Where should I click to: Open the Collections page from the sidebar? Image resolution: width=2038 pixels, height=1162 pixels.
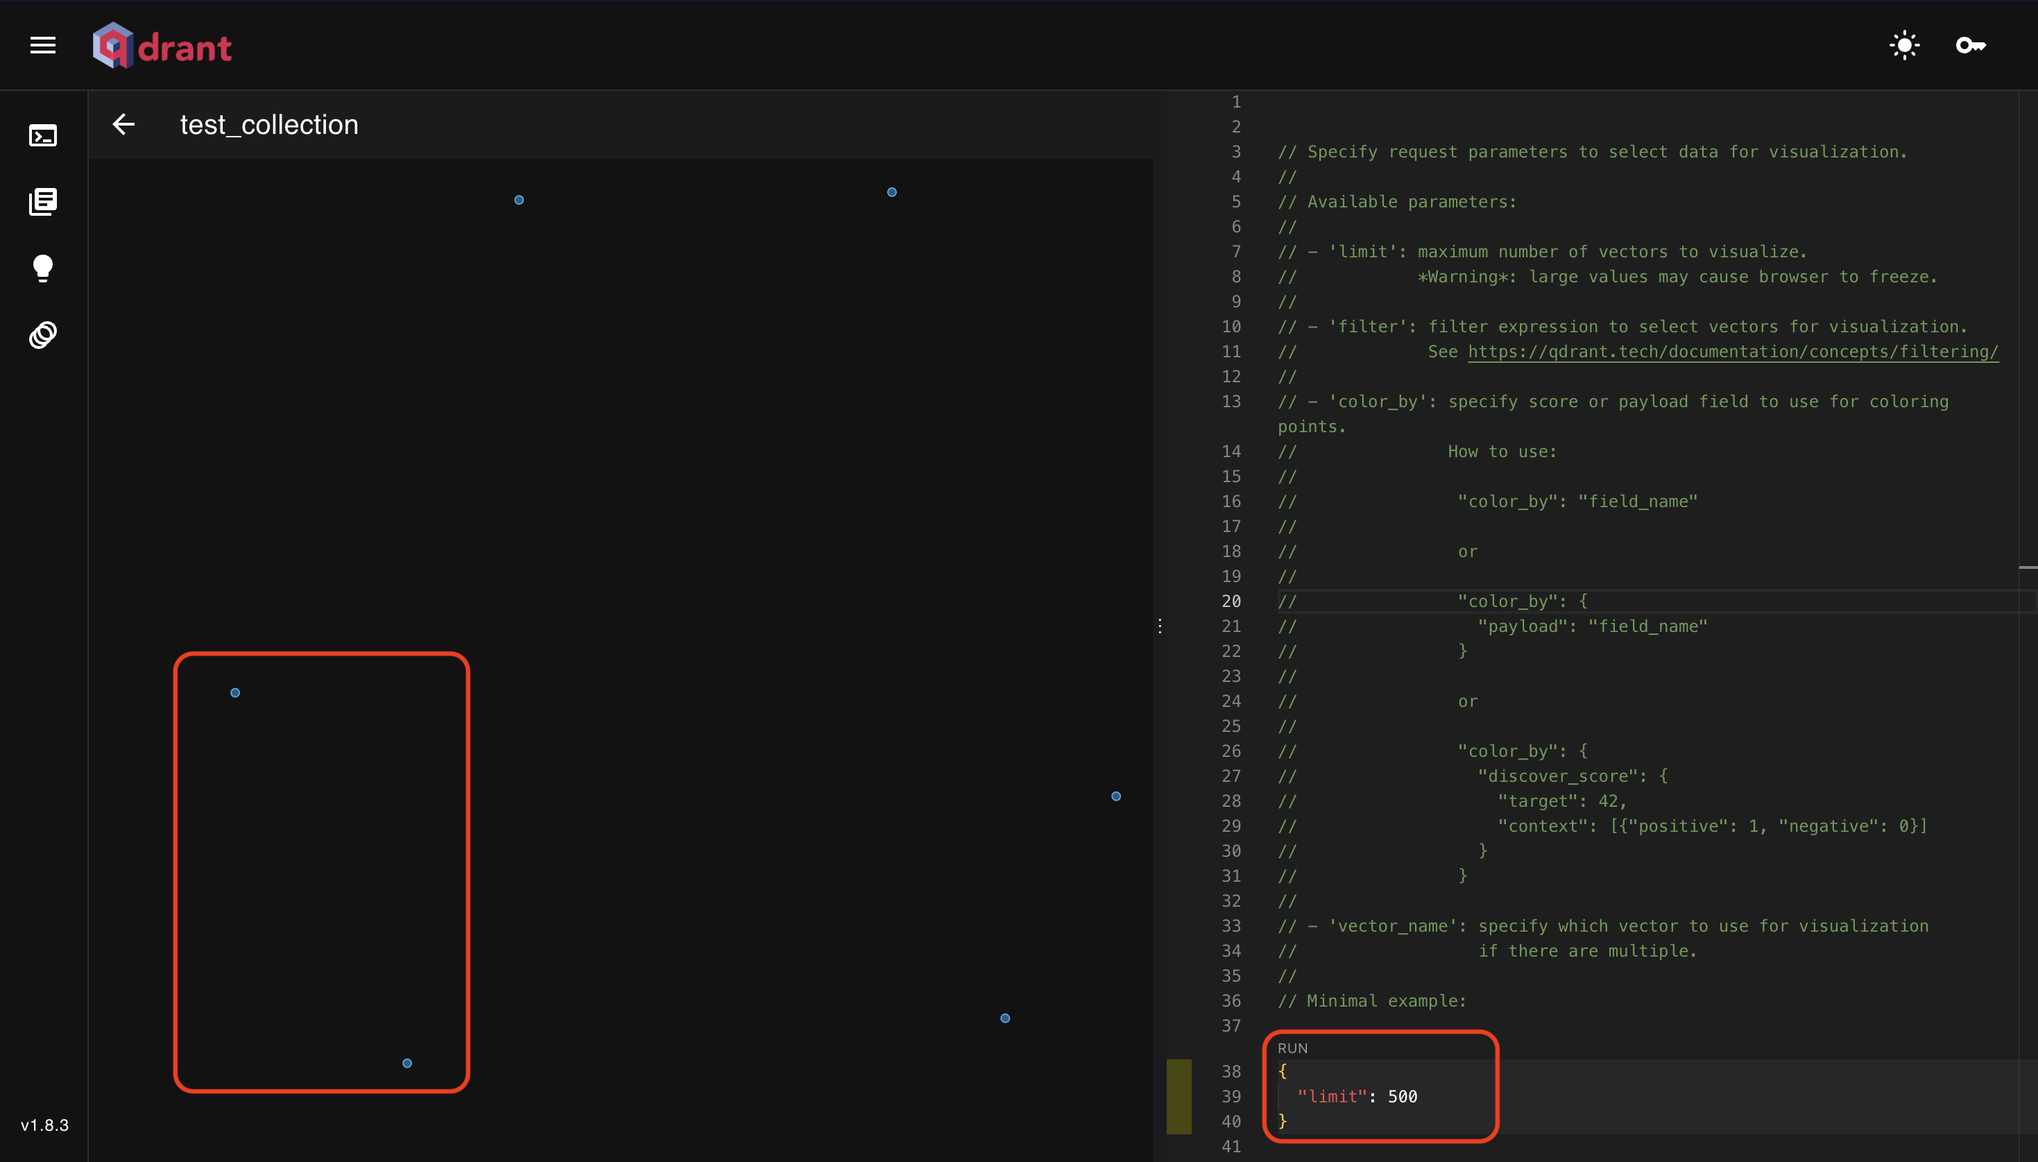point(43,202)
